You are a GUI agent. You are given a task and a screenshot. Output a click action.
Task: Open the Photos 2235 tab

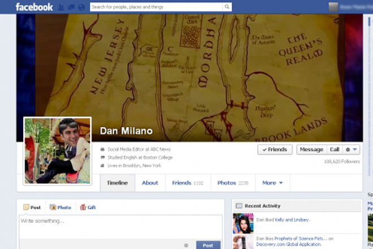[x=233, y=183]
